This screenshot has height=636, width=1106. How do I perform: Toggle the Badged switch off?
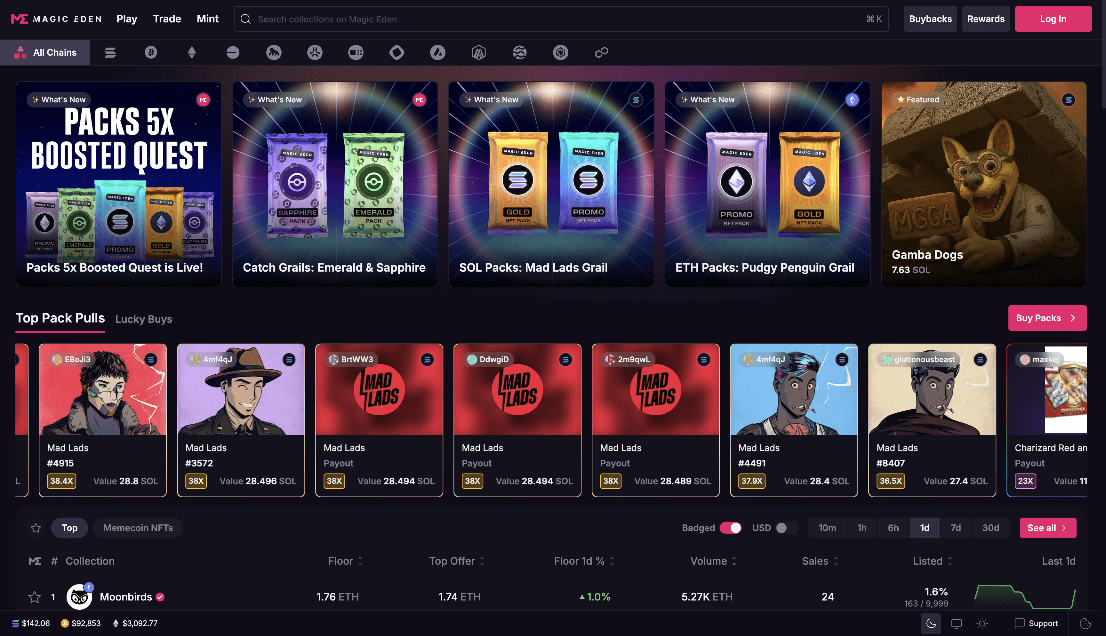pos(730,528)
